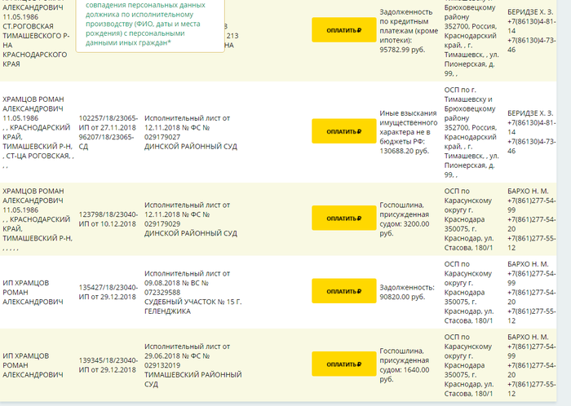The height and width of the screenshot is (406, 571).
Task: Click bailiff БЕРИДЗЕ Х. З. in the 95782.99 руб. row
Action: pyautogui.click(x=530, y=12)
